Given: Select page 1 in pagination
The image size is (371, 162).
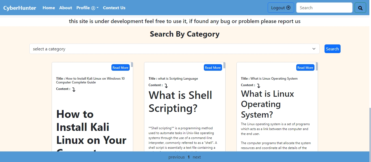Looking at the screenshot, I should click(189, 157).
